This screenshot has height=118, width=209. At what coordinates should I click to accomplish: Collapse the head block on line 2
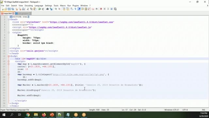pos(9,19)
